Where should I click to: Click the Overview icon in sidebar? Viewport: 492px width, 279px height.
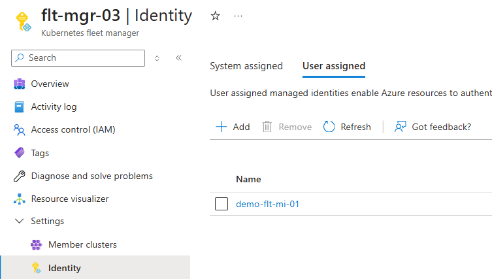[20, 84]
